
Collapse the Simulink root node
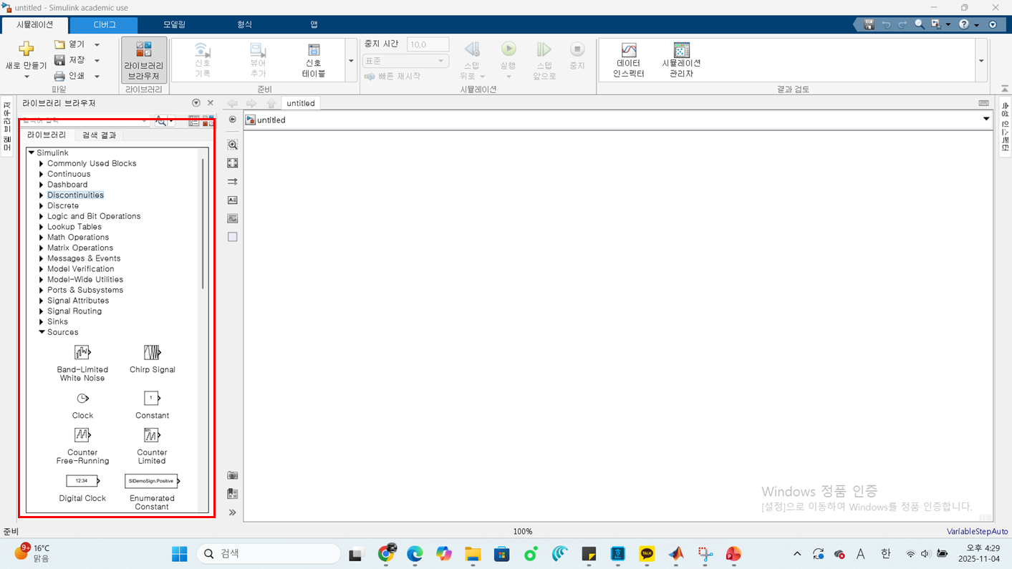(x=32, y=152)
